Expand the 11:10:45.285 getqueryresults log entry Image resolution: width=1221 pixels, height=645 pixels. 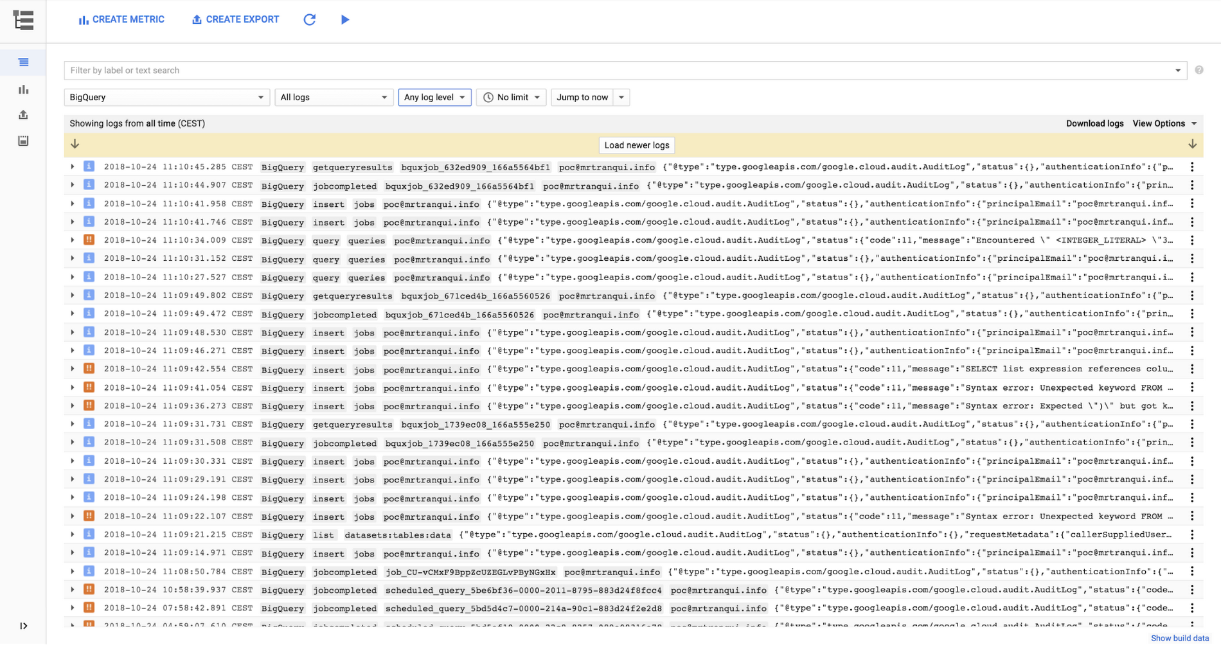73,166
